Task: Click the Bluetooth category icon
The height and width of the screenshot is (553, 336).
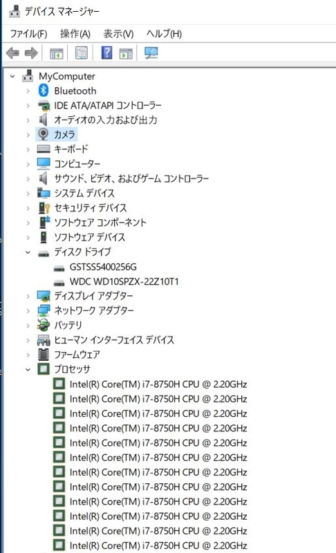Action: (44, 91)
